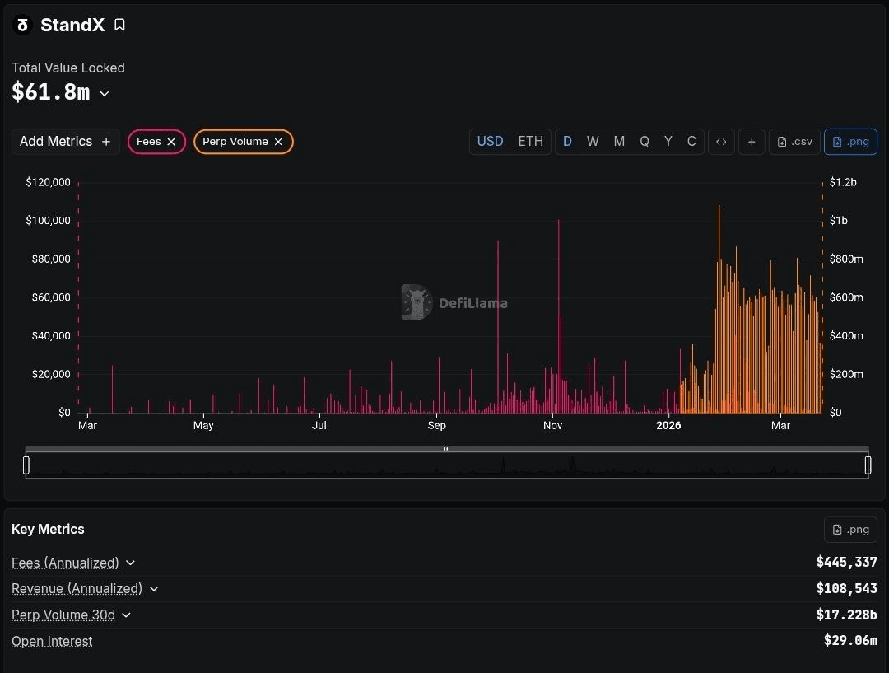Remove the Fees metric chip
The width and height of the screenshot is (889, 673).
171,142
